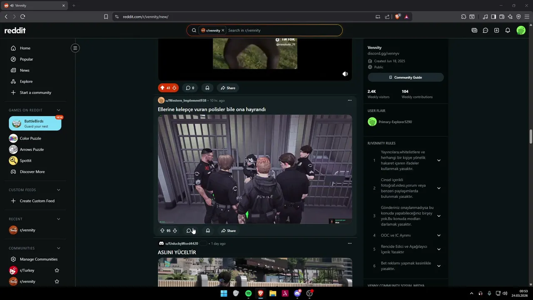Expand rule 4 OOC ve IC Ayrımı
533x300 pixels.
(438, 235)
